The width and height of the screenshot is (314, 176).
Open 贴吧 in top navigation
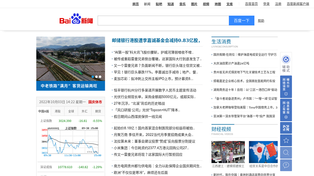tap(159, 4)
